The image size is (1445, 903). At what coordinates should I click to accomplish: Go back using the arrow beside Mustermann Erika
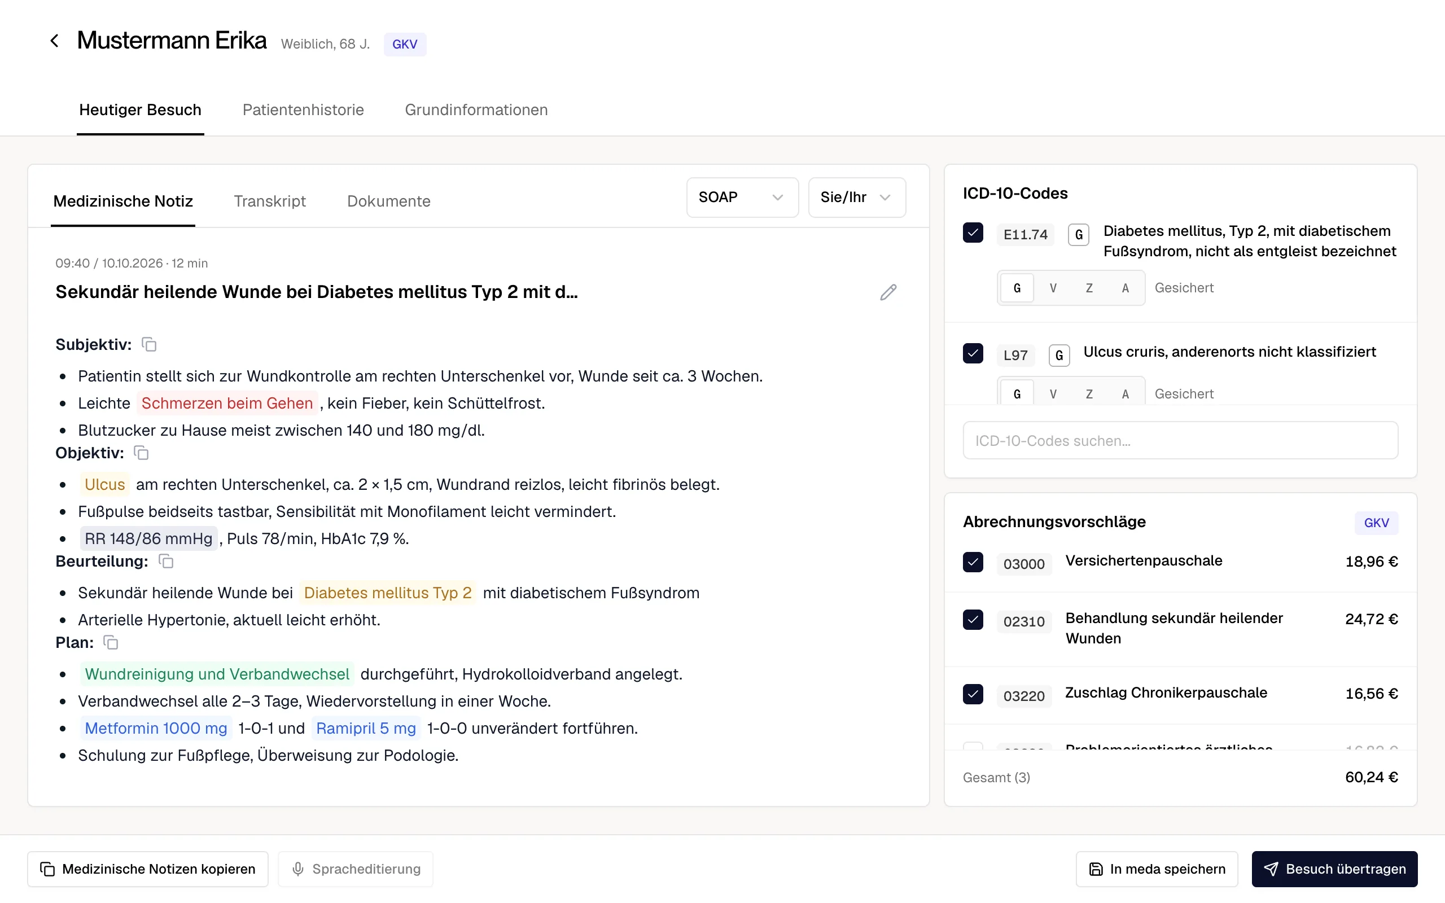coord(54,41)
